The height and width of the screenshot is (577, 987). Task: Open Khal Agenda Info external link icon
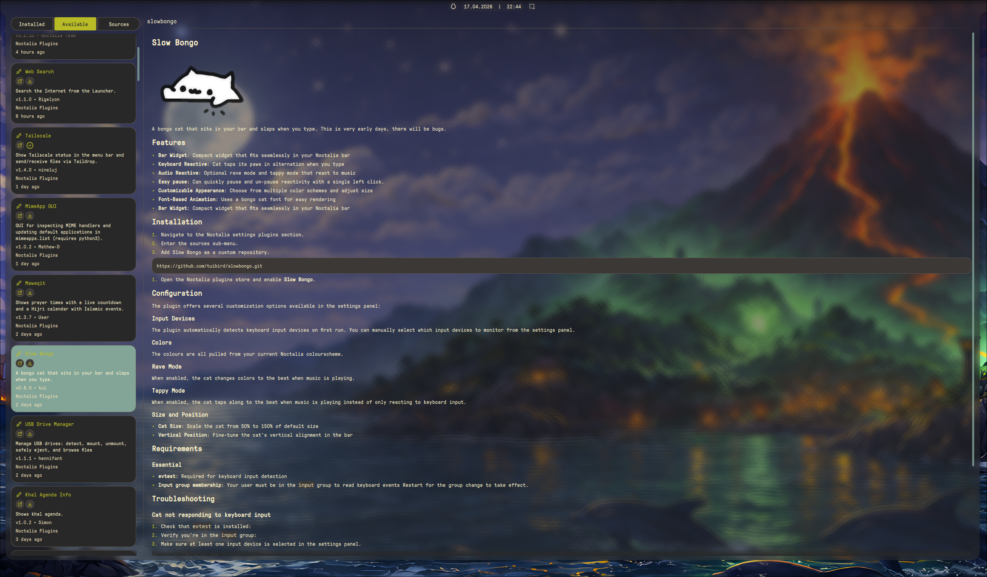pos(20,504)
